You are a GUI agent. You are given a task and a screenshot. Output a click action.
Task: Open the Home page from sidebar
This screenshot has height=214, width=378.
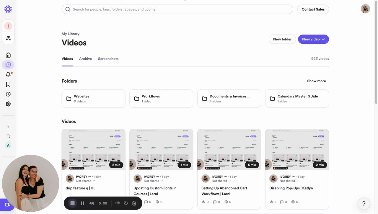[8, 55]
